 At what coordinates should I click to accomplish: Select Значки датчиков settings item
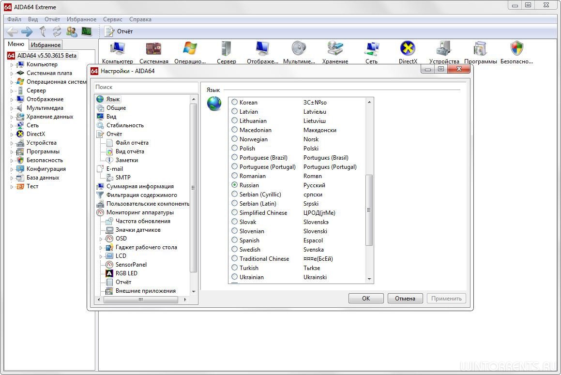[138, 230]
